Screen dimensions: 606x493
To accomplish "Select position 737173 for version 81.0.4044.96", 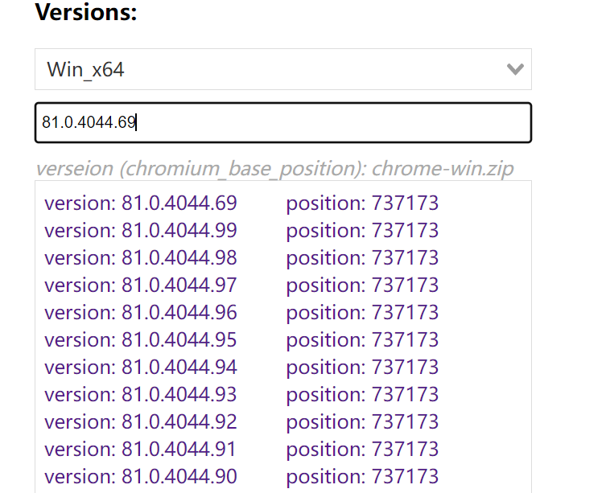I will click(x=362, y=312).
